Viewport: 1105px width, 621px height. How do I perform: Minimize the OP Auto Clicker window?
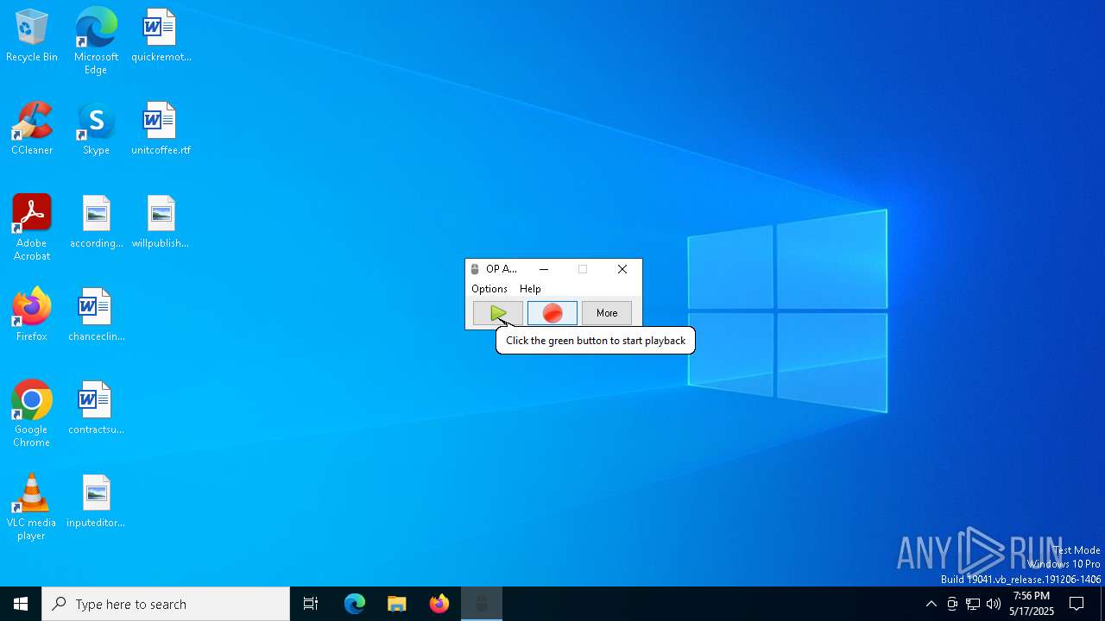(544, 269)
